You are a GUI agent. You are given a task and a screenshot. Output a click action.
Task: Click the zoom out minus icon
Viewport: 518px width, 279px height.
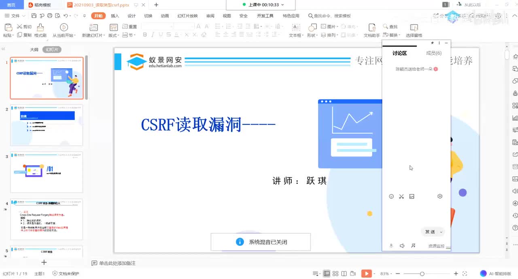point(398,274)
